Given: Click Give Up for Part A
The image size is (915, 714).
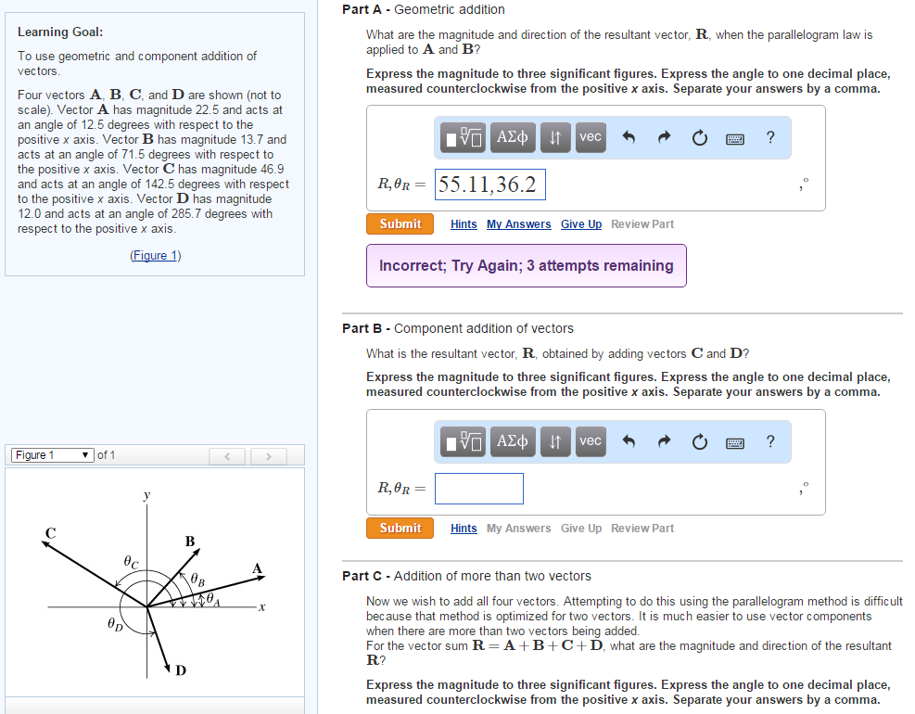Looking at the screenshot, I should click(x=580, y=223).
